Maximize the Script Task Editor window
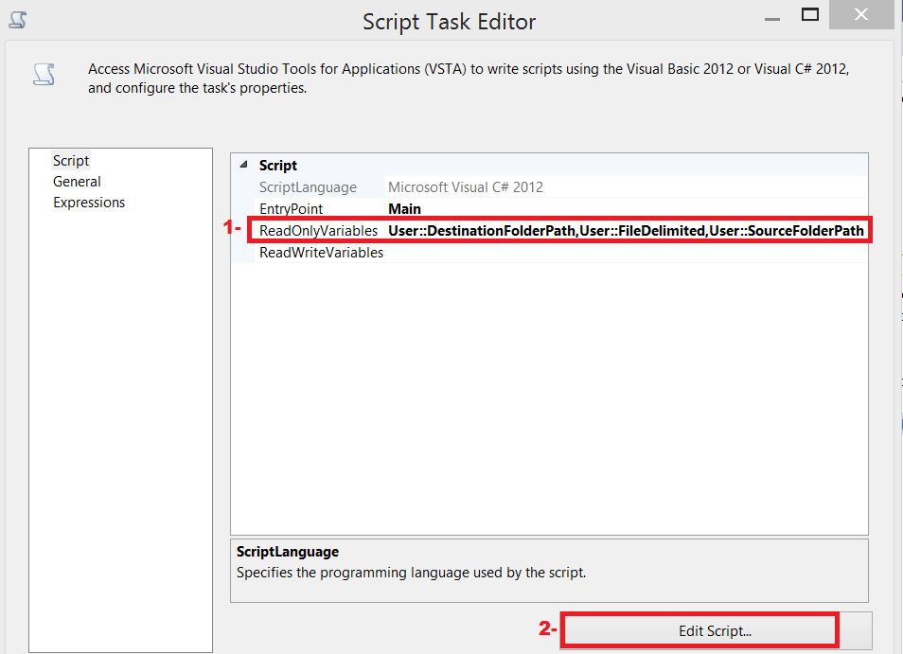Screen dimensions: 903x654 [808, 14]
